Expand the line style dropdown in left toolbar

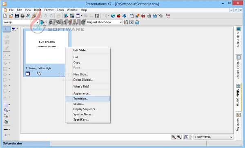pos(9,129)
